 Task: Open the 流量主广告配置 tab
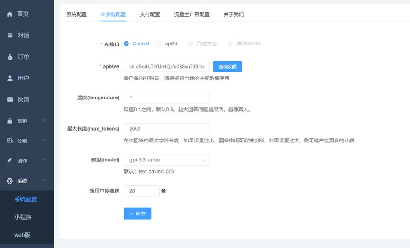[191, 14]
